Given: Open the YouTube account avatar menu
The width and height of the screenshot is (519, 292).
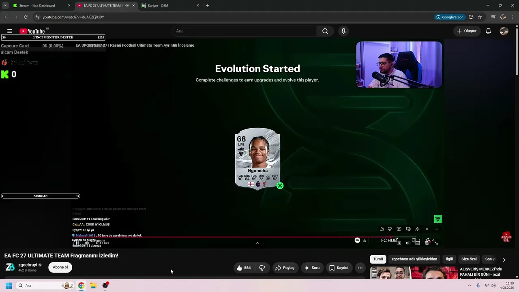Looking at the screenshot, I should (504, 31).
